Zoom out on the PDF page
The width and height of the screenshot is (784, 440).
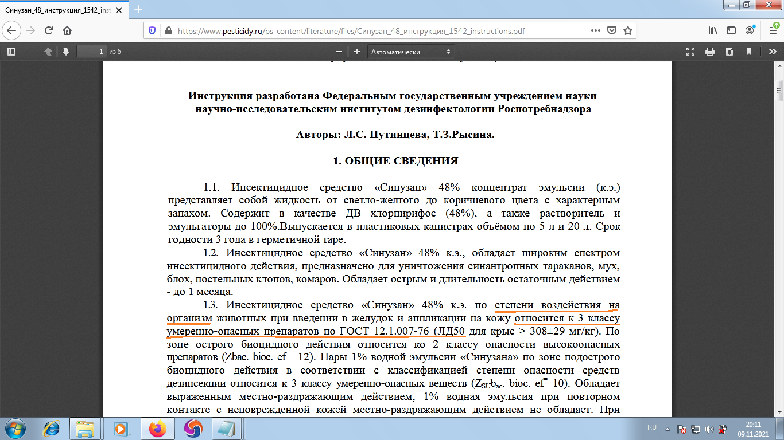click(x=339, y=51)
